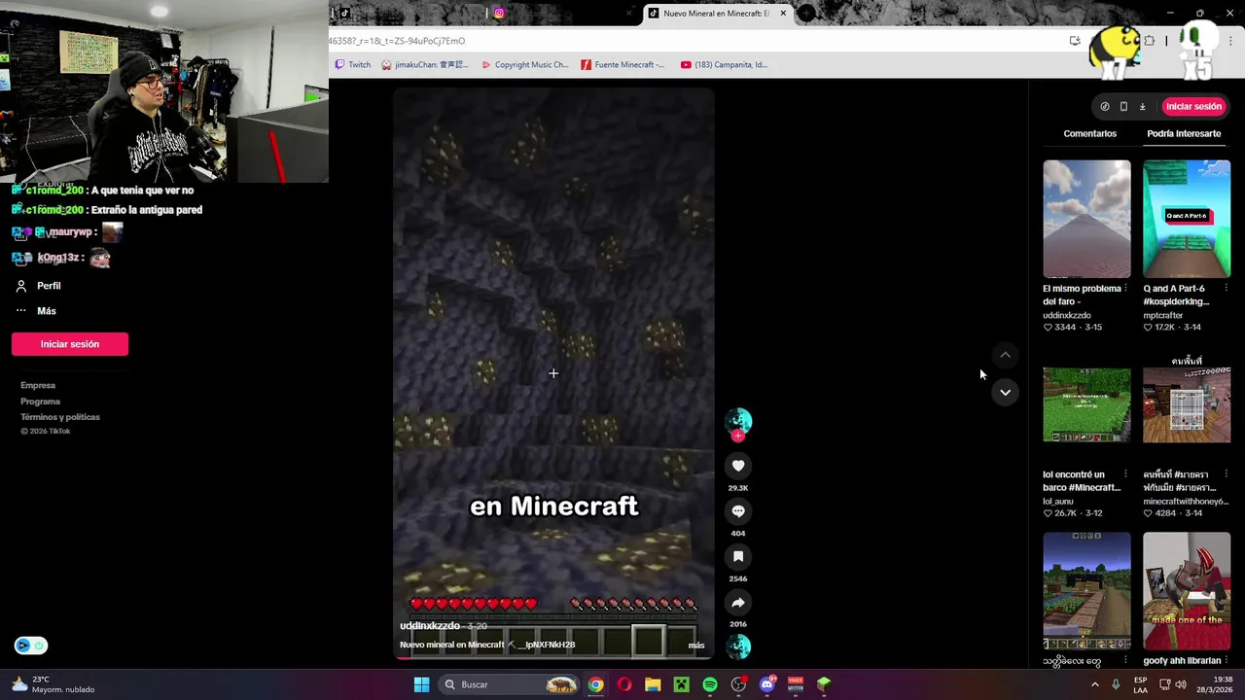Click the phone app icon in top pill
1245x700 pixels.
[x=1123, y=107]
